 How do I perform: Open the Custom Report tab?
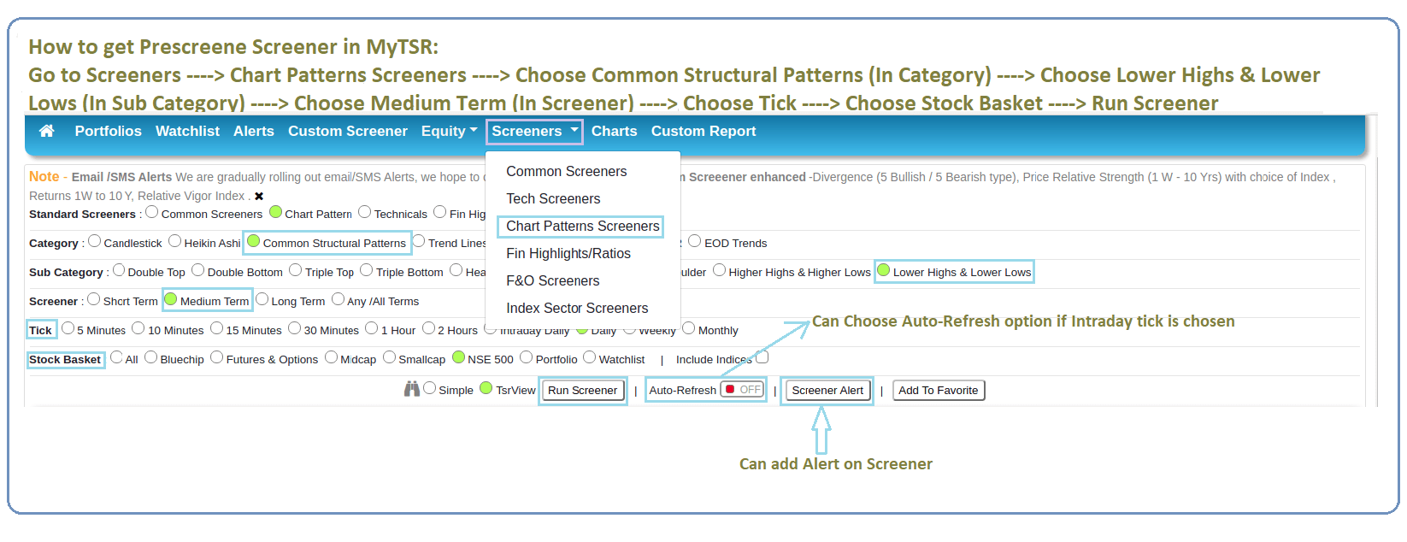click(703, 131)
